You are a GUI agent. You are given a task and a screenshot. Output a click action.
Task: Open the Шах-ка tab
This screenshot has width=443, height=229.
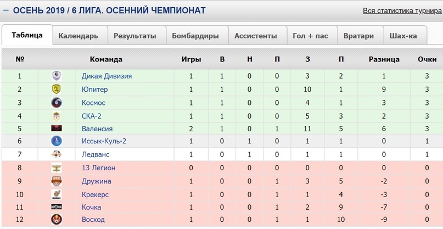(x=403, y=36)
